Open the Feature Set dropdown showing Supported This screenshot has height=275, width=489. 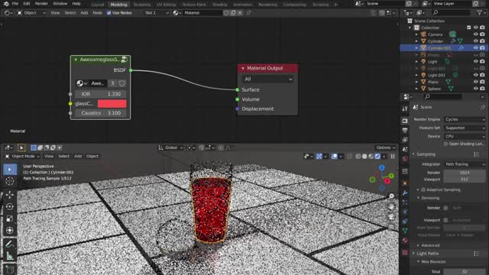465,128
